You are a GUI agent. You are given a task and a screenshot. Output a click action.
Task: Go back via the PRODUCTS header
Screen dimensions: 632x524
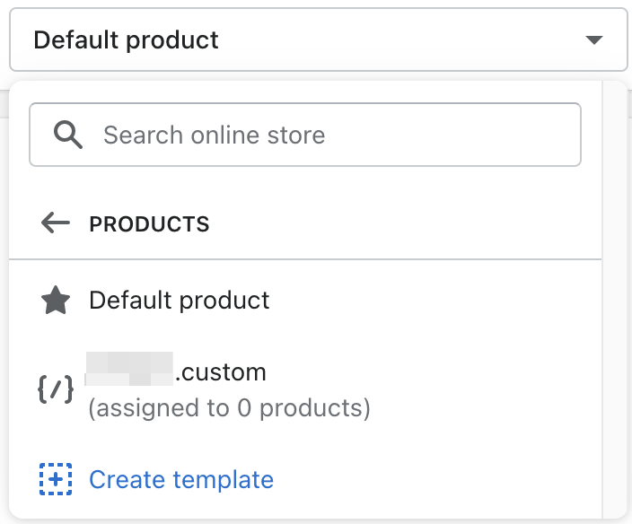149,224
